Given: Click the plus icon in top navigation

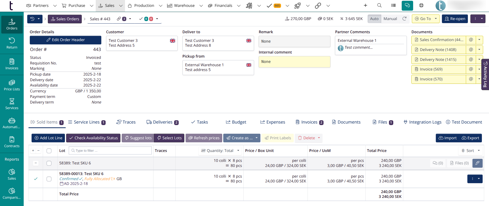Looking at the screenshot, I should click(x=365, y=5).
